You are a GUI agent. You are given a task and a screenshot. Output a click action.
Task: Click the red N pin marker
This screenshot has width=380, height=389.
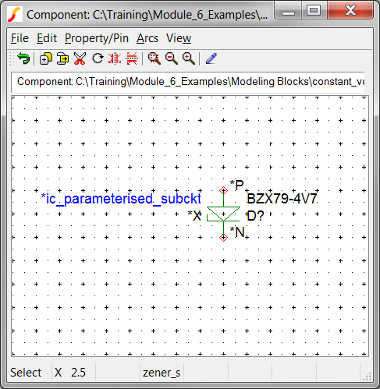[x=223, y=237]
